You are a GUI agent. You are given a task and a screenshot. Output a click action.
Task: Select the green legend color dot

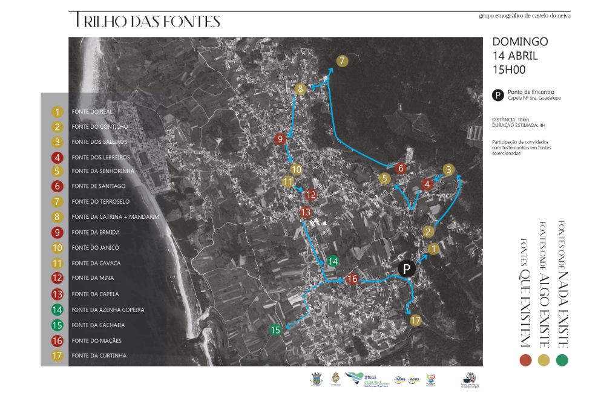[x=563, y=361]
